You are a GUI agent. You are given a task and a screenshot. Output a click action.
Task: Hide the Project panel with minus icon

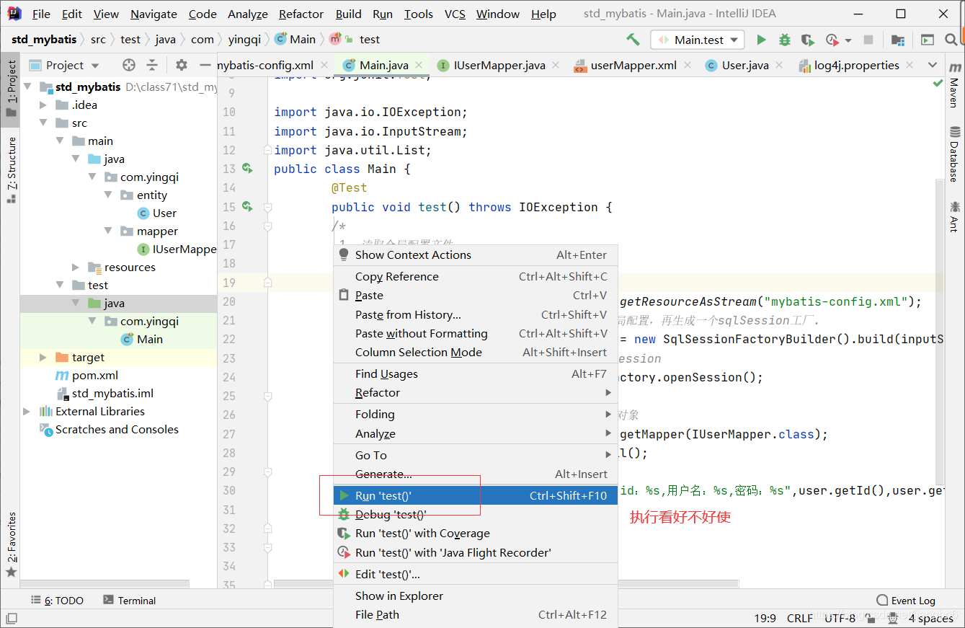(x=205, y=65)
